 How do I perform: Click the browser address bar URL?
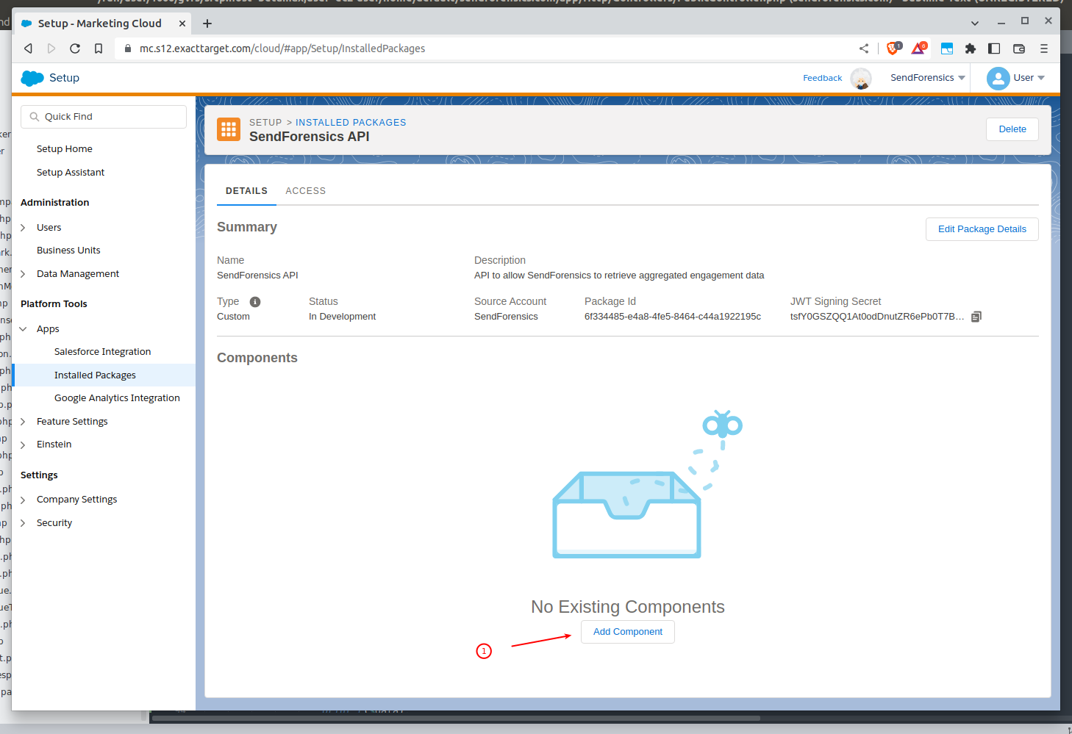pyautogui.click(x=282, y=48)
